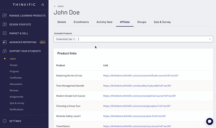Open the Mastering the Art of Lists link

pyautogui.click(x=141, y=76)
